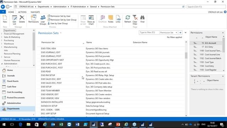Refresh the address bar path
The height and width of the screenshot is (128, 227).
point(183,7)
